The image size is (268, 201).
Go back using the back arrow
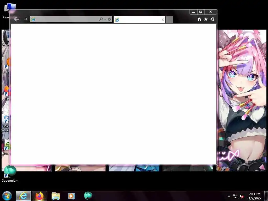16,19
